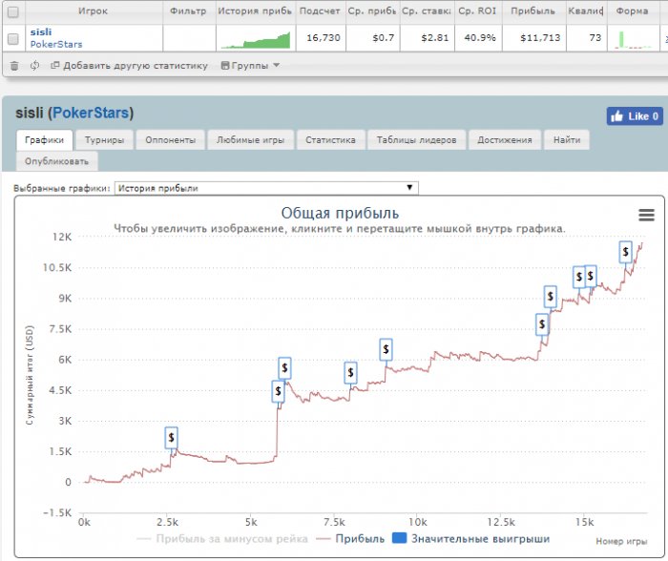Sort by the Фильтр column header
This screenshot has height=561, width=668.
point(188,11)
